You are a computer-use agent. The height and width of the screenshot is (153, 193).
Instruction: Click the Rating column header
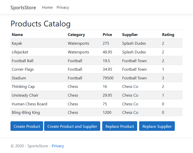coord(168,35)
